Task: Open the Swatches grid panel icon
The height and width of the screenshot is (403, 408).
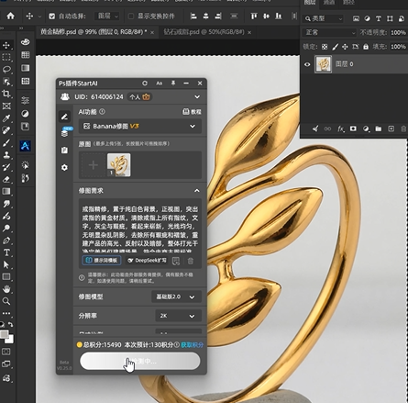Action: (26, 55)
